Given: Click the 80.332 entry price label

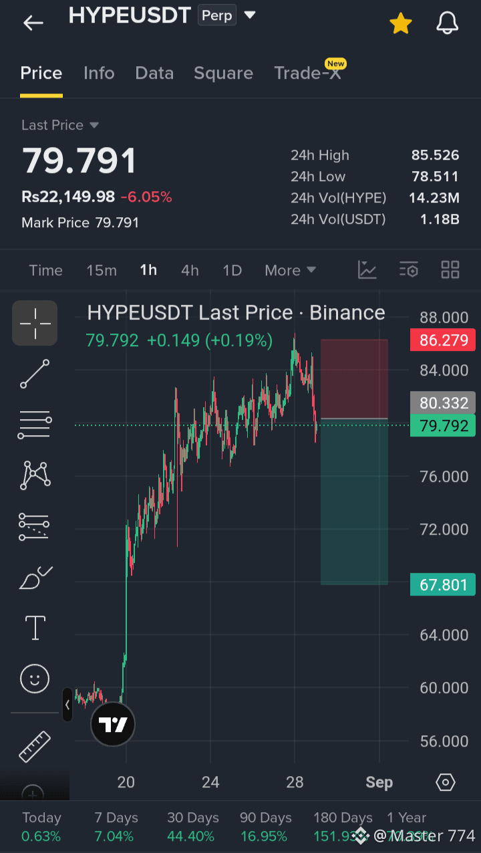Looking at the screenshot, I should pyautogui.click(x=443, y=403).
